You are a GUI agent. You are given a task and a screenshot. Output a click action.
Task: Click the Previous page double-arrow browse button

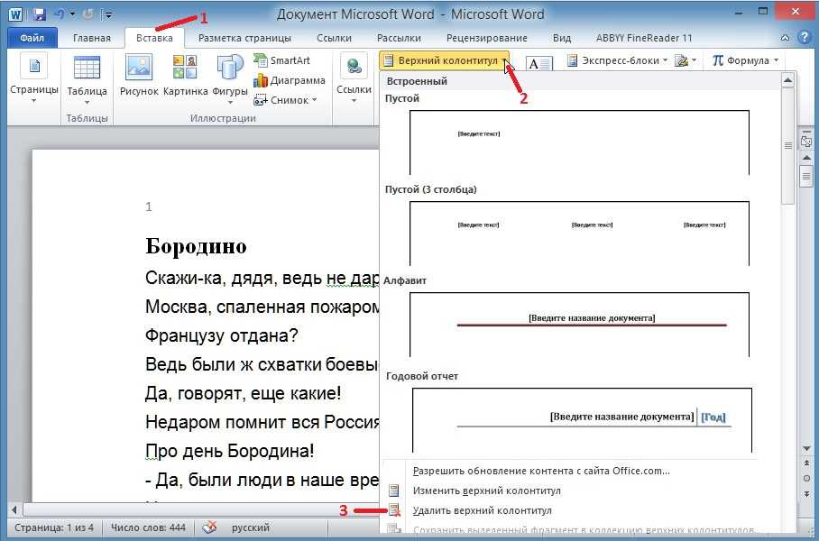click(806, 463)
